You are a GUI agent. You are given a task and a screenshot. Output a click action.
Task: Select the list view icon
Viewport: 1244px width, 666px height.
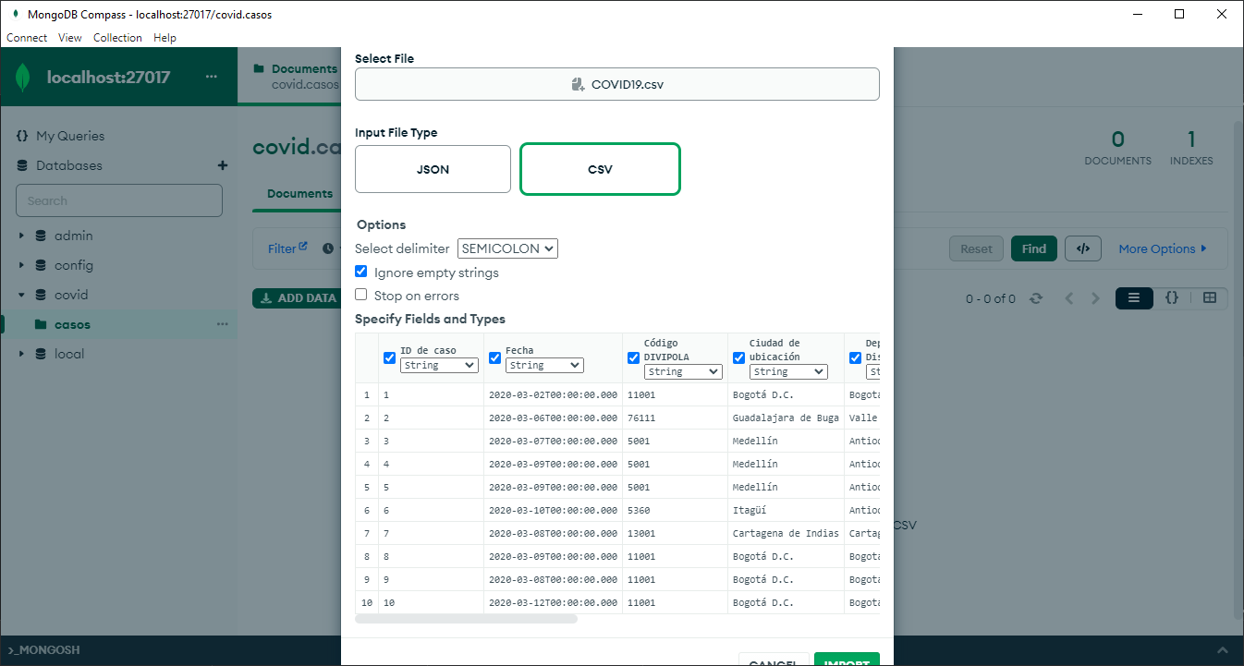[1134, 297]
